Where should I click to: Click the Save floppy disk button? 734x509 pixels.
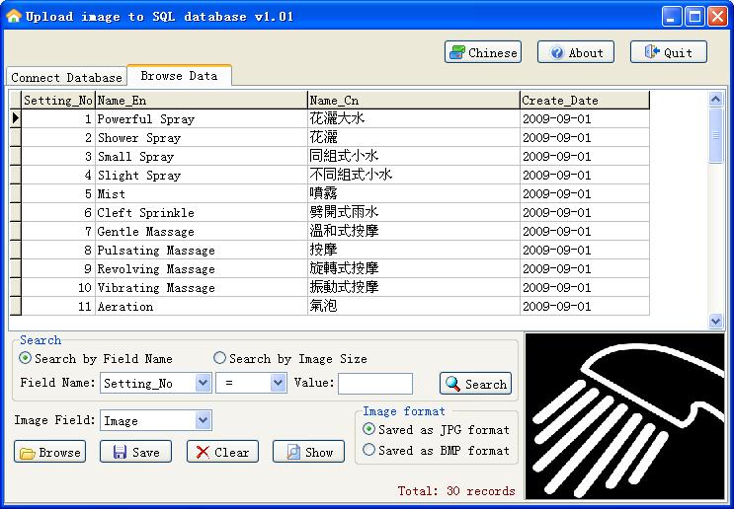[135, 452]
